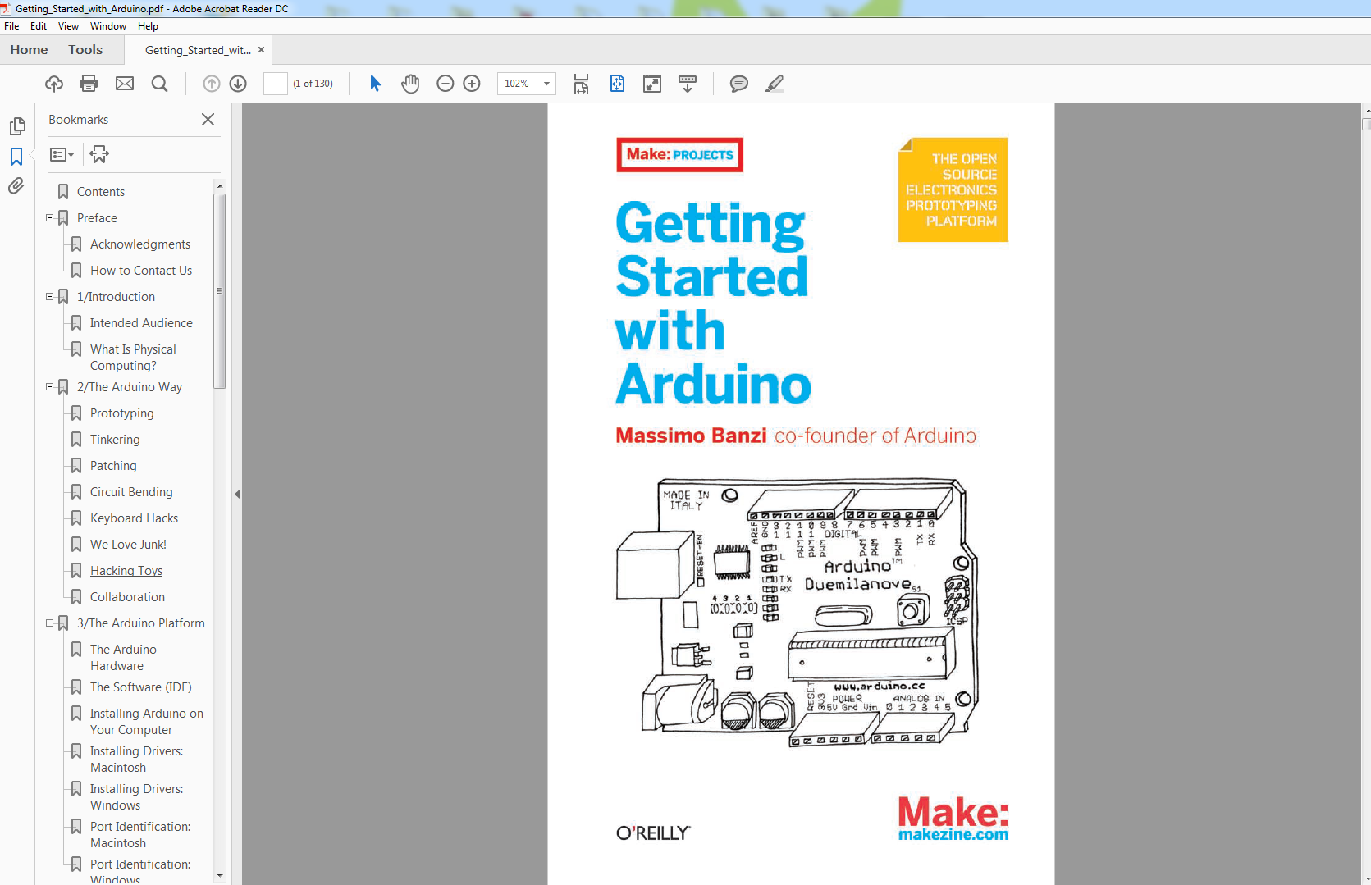
Task: Go to next page arrow
Action: [x=238, y=84]
